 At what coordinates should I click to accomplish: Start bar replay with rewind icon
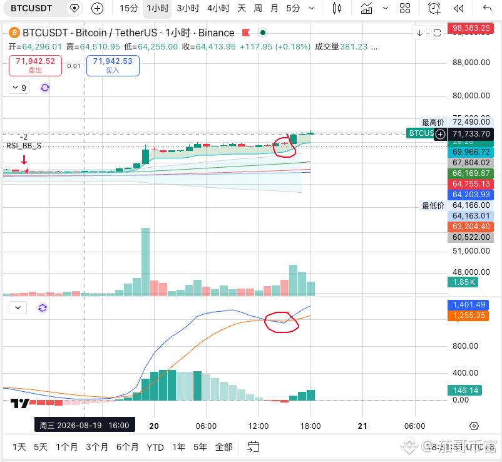pos(458,8)
